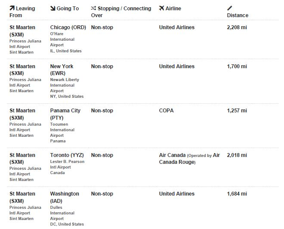Click St Maarten (SXM) in the first row

tap(23, 30)
